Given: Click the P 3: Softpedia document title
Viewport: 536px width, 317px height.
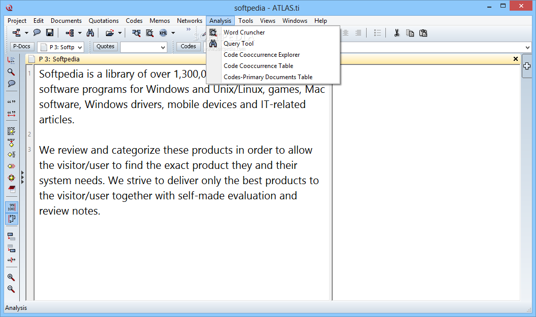Looking at the screenshot, I should [59, 59].
